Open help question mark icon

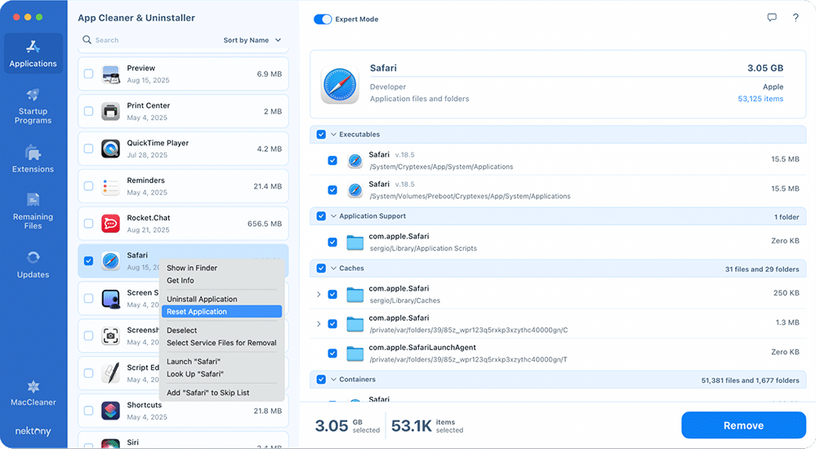click(x=796, y=18)
